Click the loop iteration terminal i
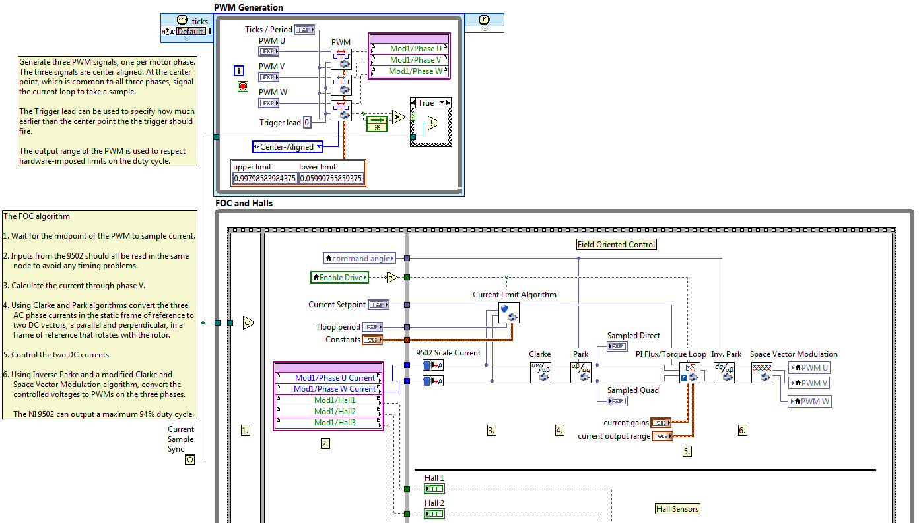This screenshot has height=523, width=919. click(240, 71)
